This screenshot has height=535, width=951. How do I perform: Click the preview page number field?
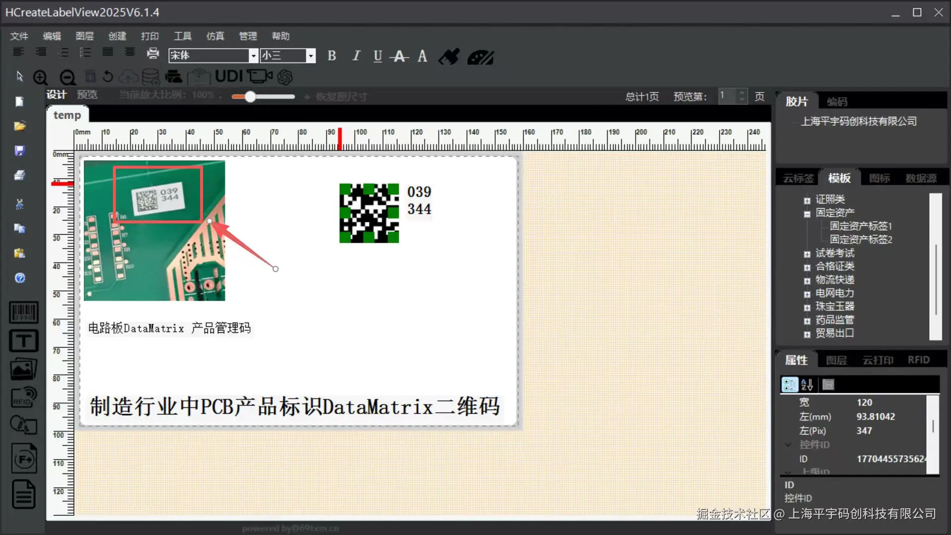coord(727,96)
